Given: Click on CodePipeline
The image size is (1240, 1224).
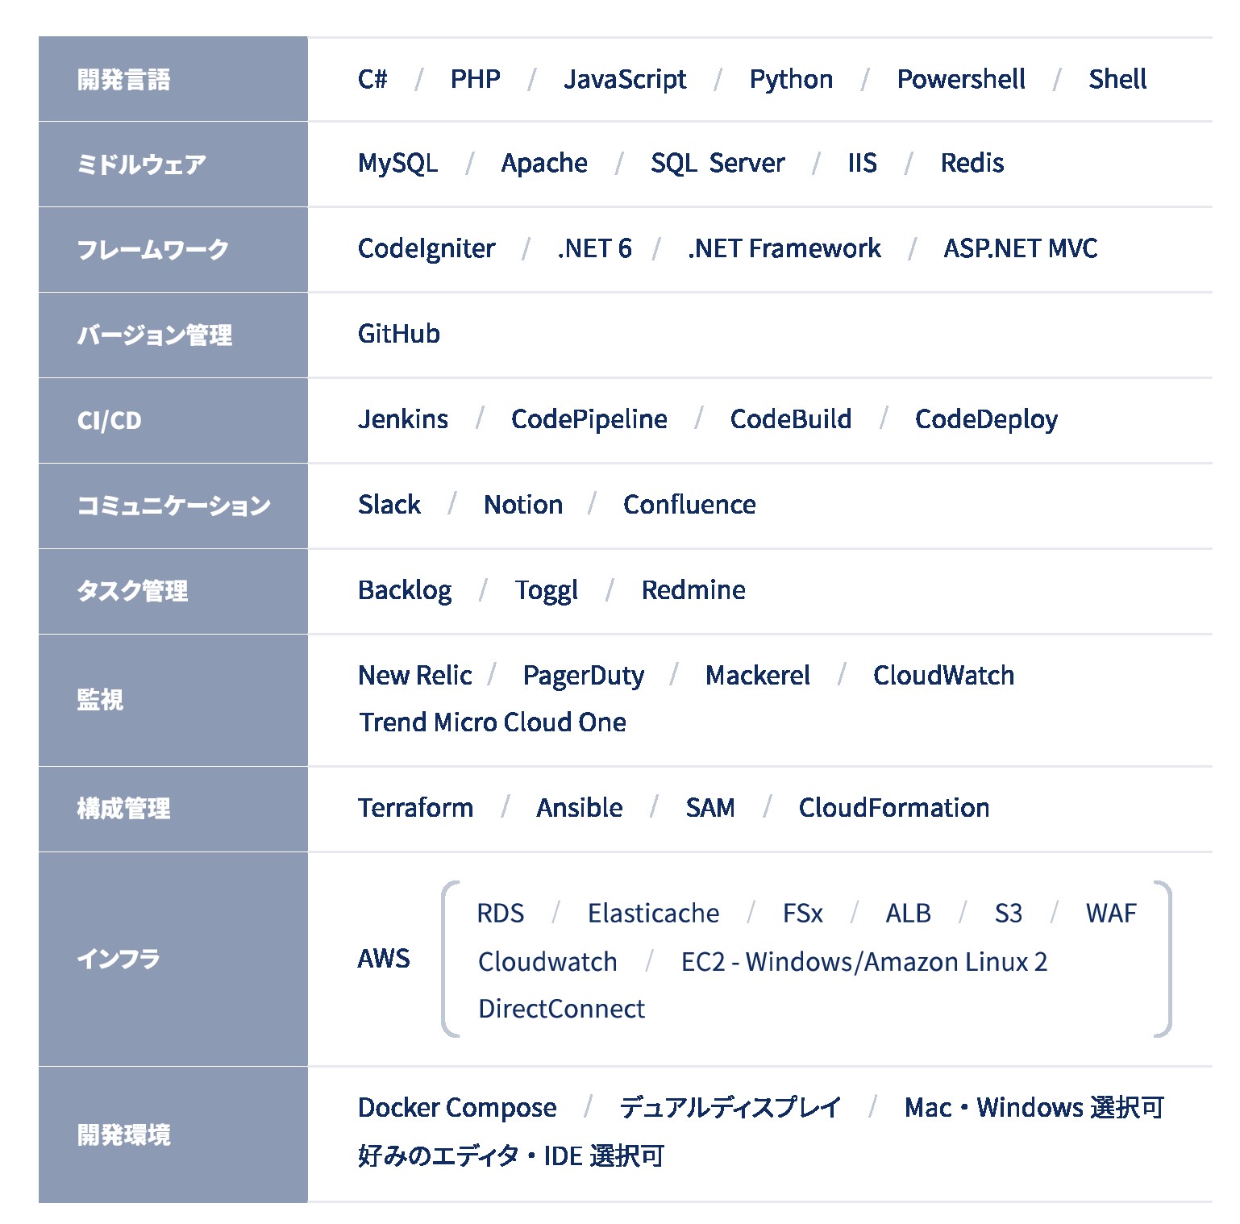Looking at the screenshot, I should click(589, 420).
